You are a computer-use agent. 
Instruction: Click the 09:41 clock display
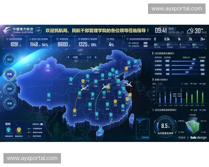161,31
